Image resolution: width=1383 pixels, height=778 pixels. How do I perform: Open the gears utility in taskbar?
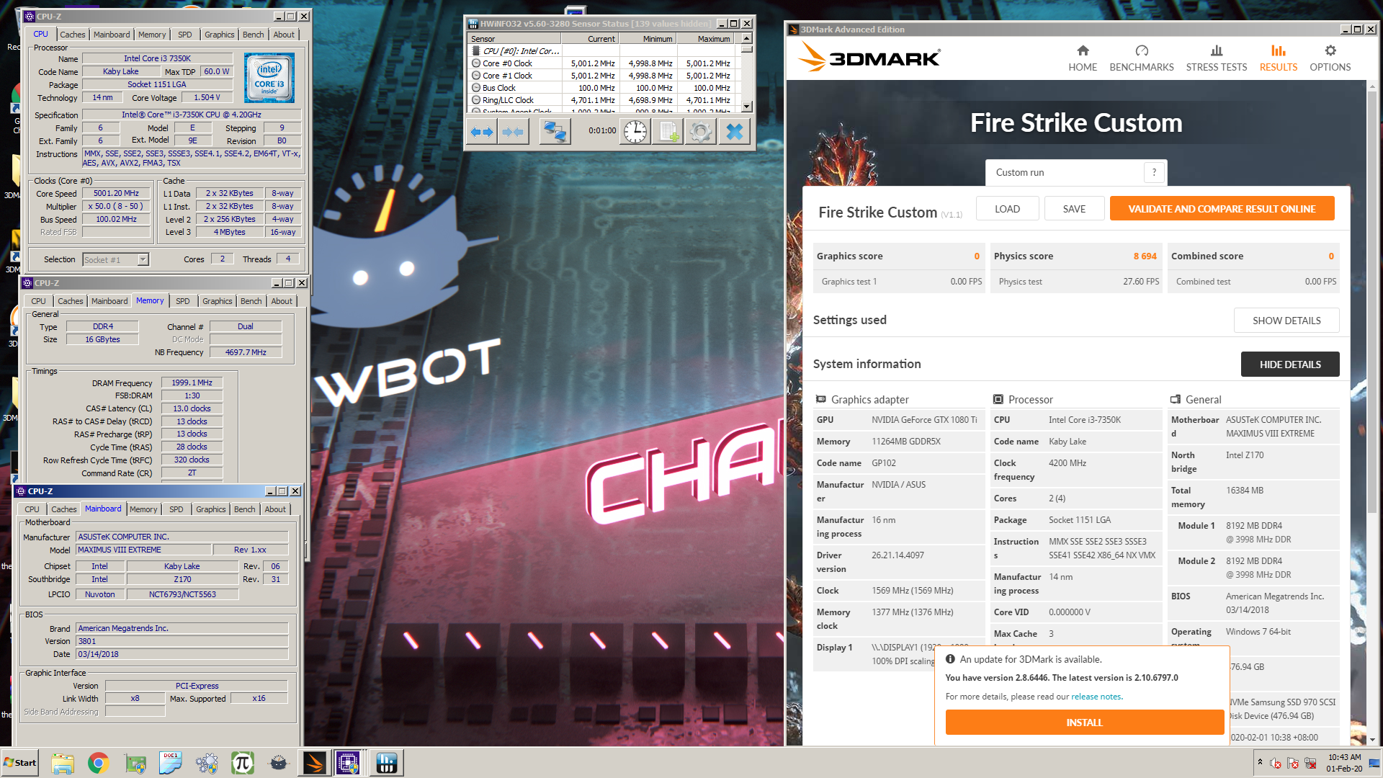(207, 763)
